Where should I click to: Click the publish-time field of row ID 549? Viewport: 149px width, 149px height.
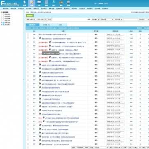click(115, 35)
